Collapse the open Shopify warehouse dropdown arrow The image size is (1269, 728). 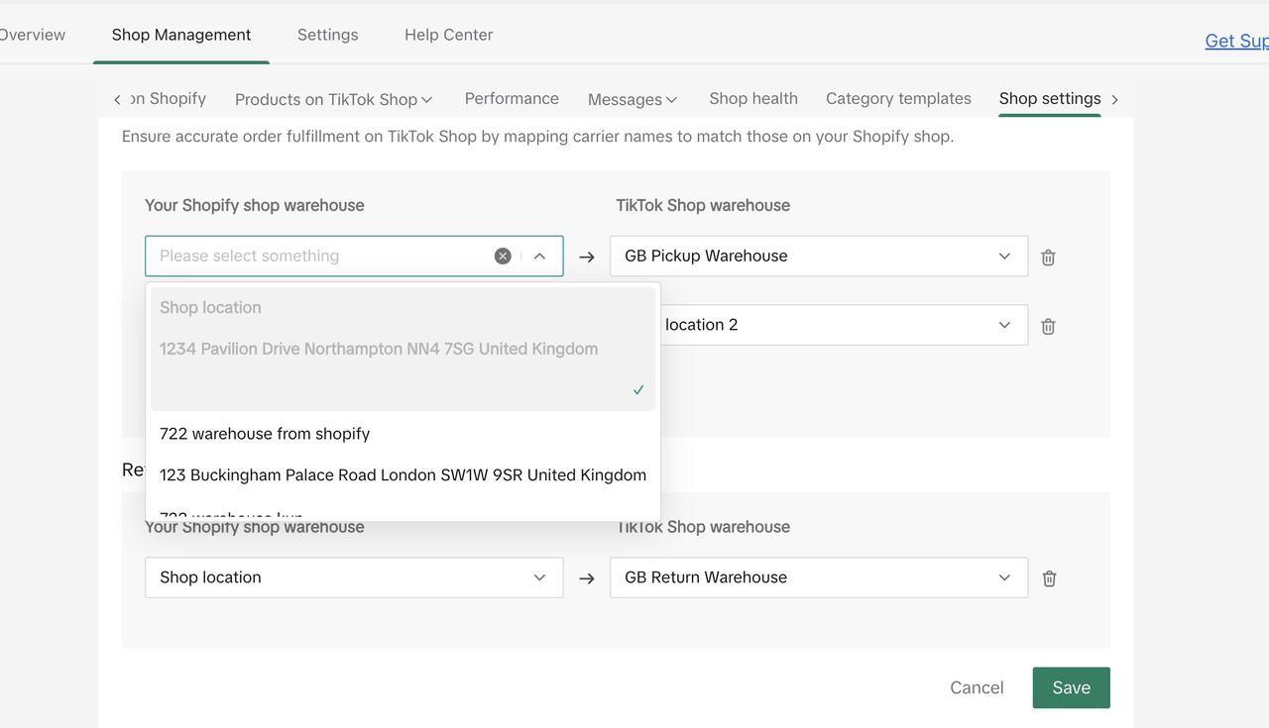(539, 257)
